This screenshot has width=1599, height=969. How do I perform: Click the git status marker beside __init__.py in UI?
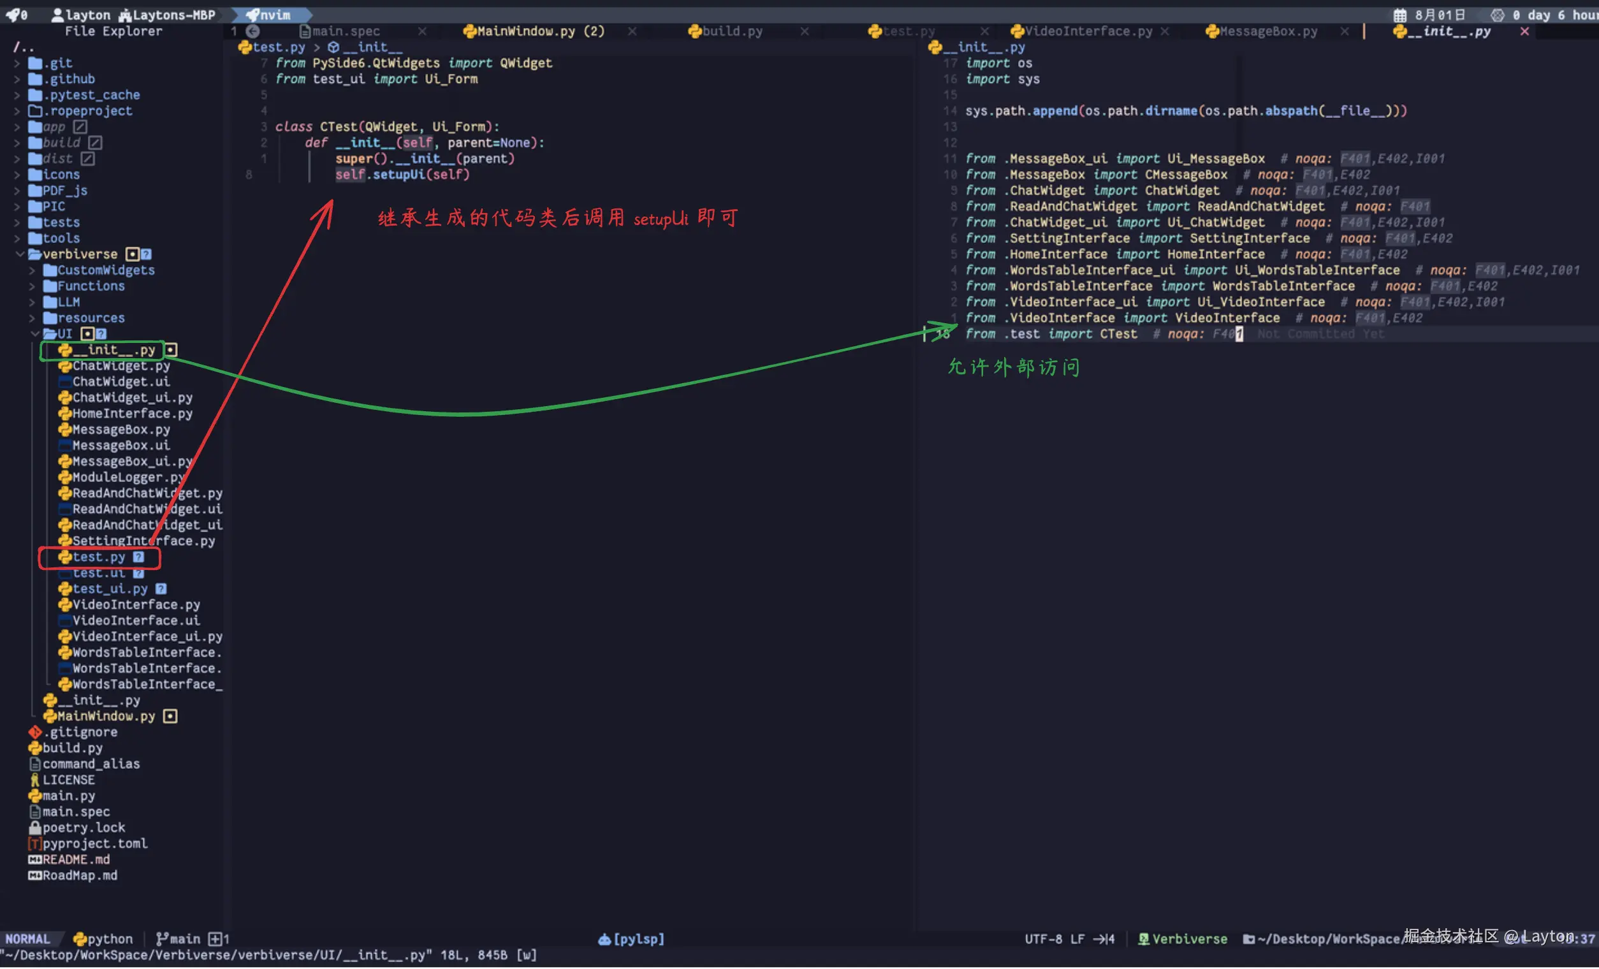(x=171, y=351)
